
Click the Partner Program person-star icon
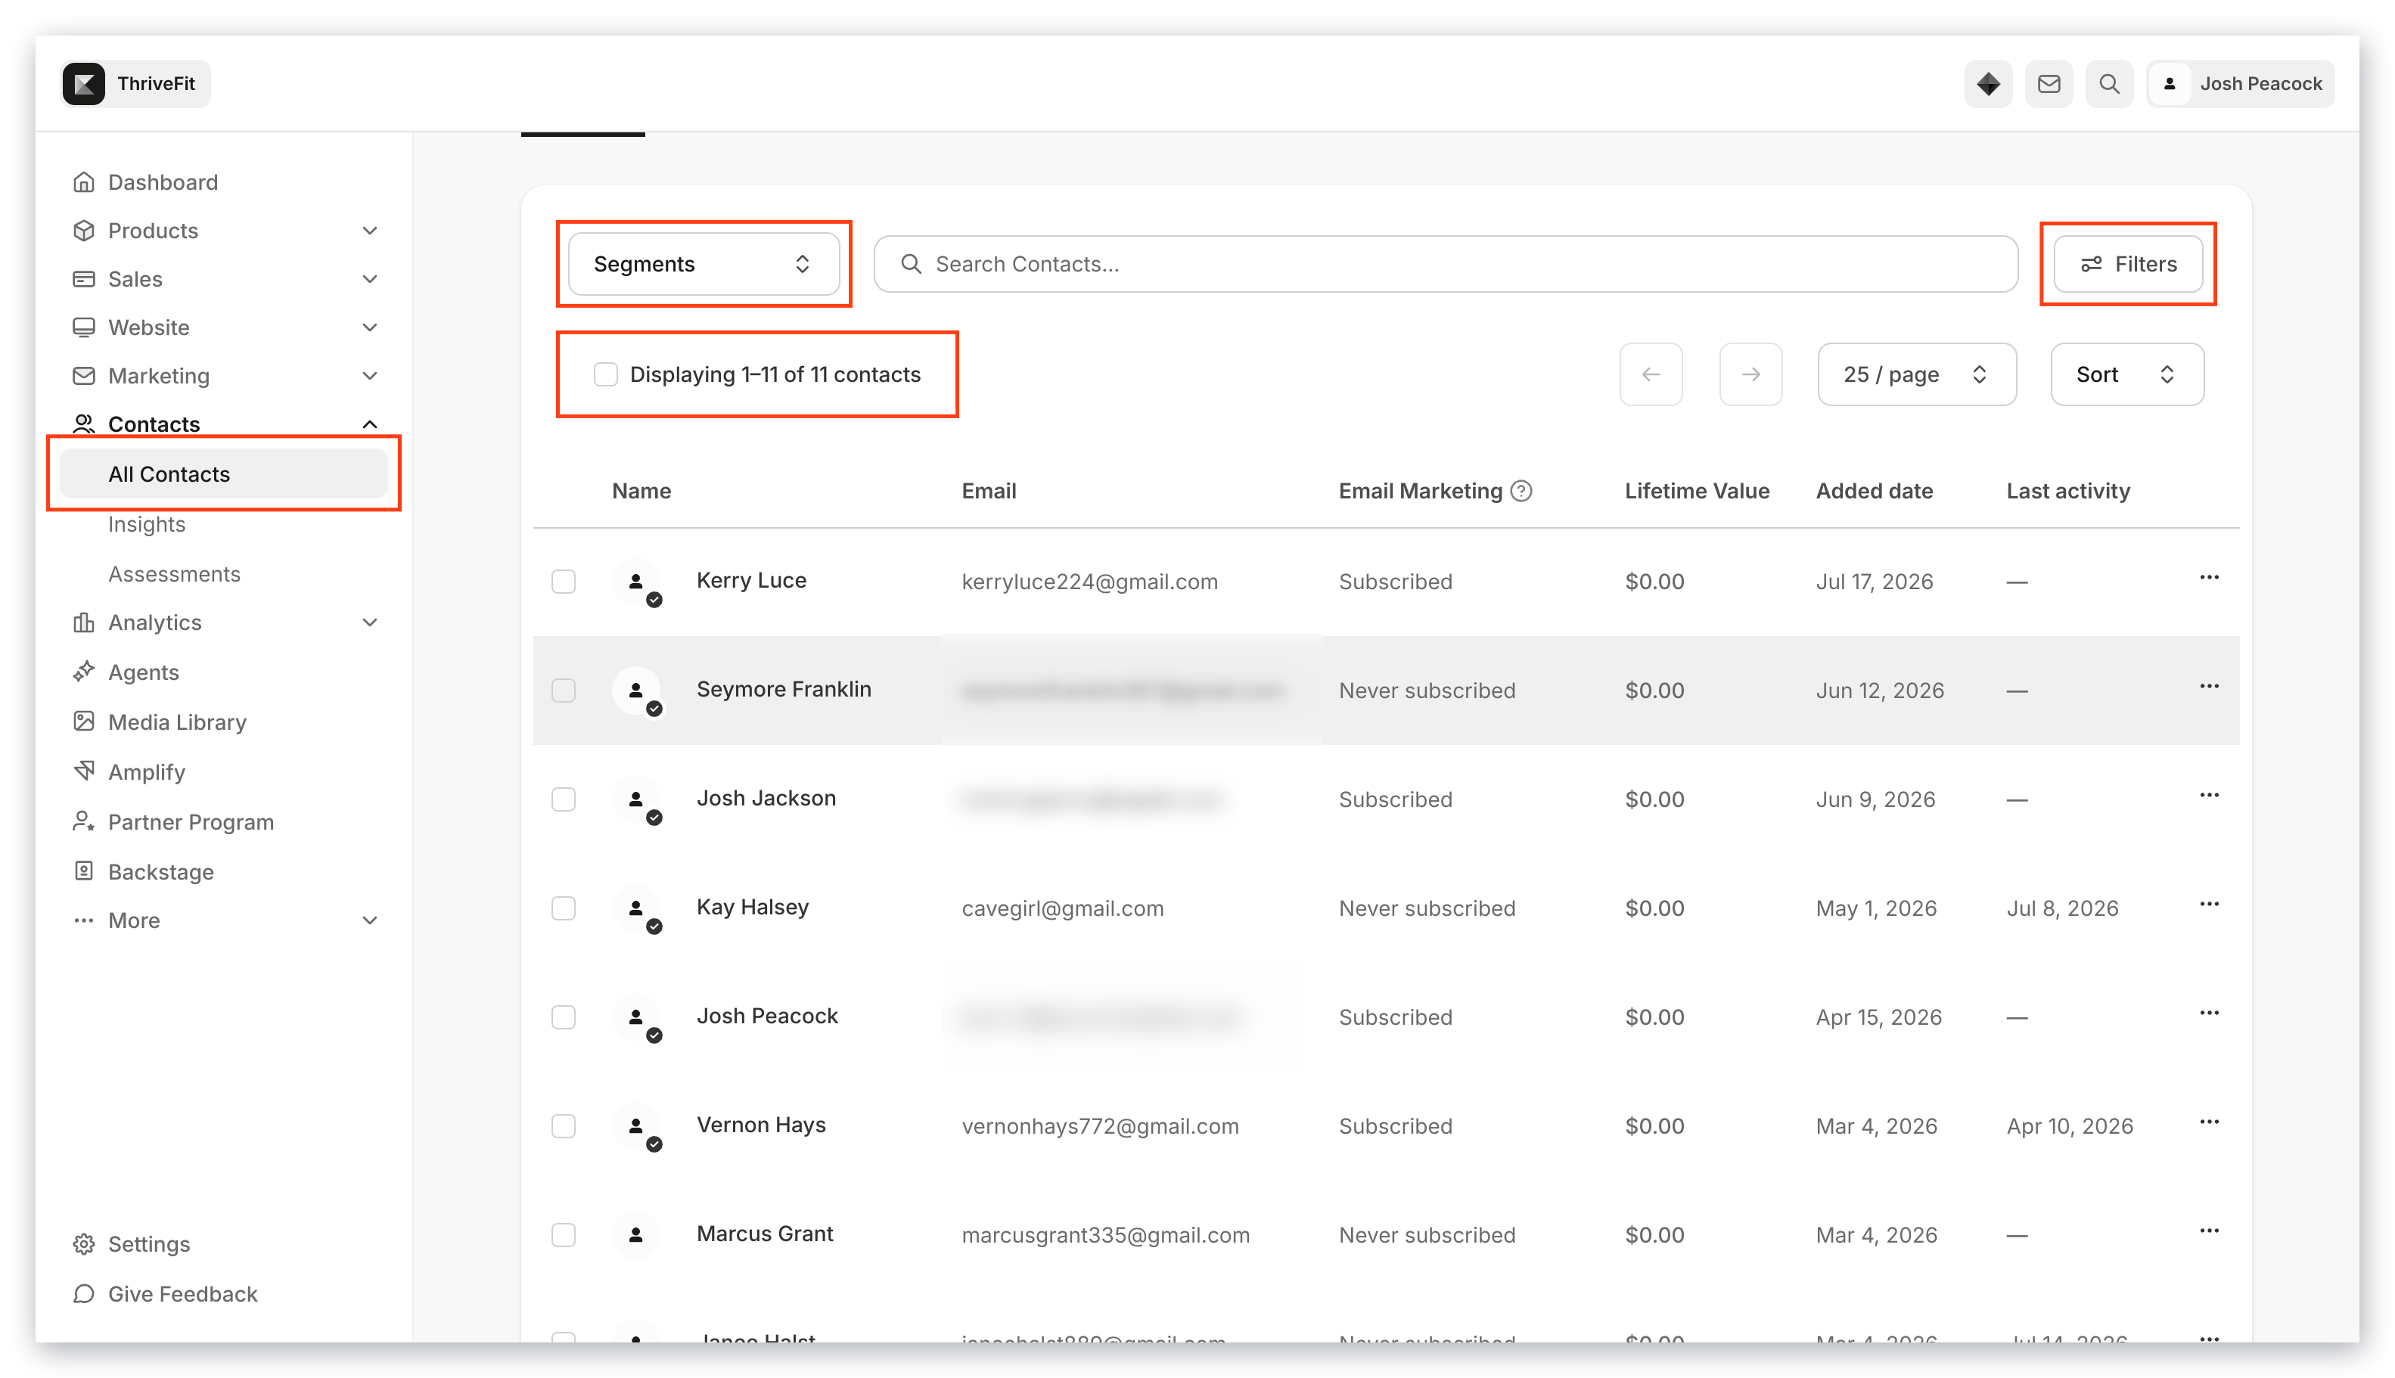83,821
